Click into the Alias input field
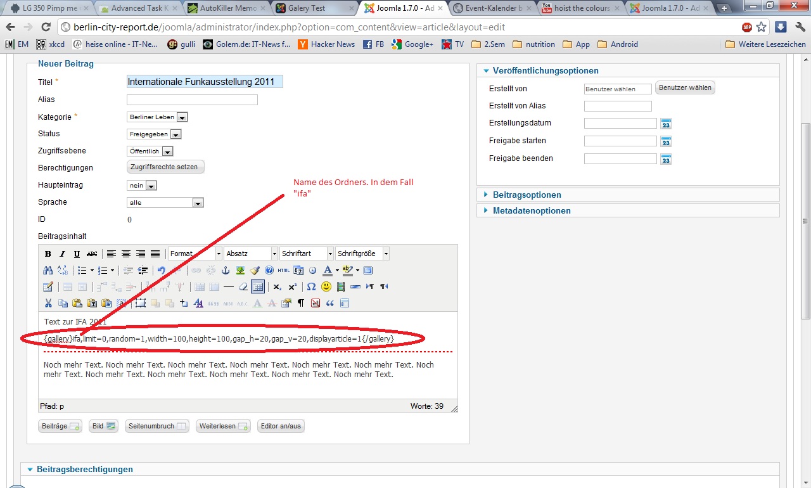The height and width of the screenshot is (488, 811). pyautogui.click(x=192, y=100)
